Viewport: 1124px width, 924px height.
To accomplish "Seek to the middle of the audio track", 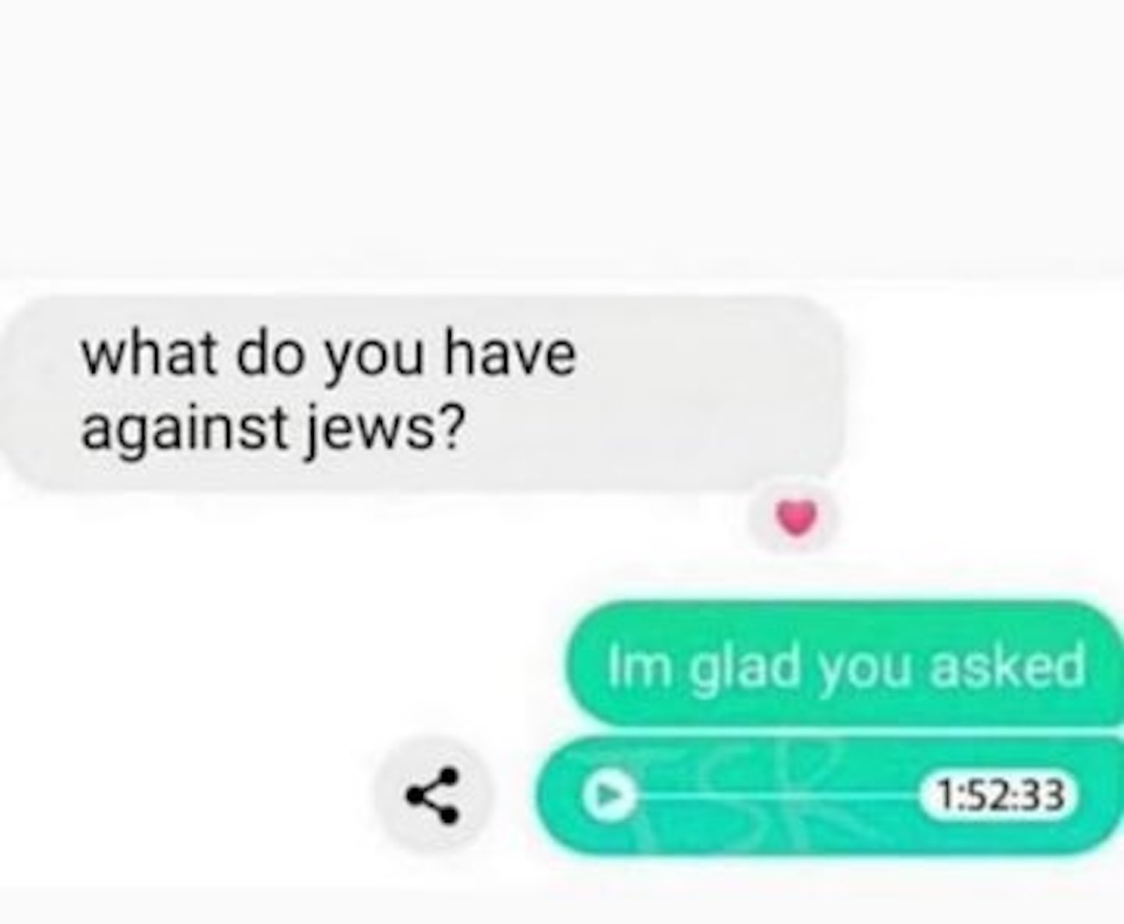I will coord(779,796).
